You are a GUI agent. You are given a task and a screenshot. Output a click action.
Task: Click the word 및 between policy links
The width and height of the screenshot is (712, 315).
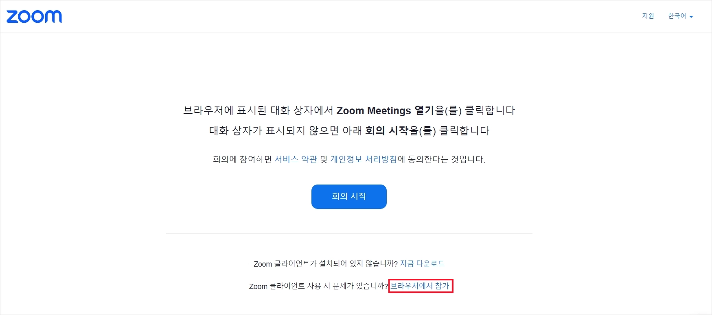(x=324, y=159)
